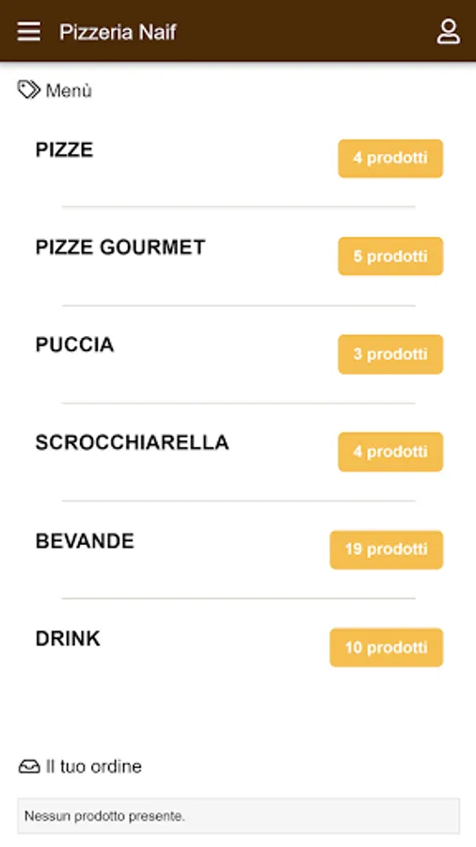Click the 3 prodotti badge
The image size is (476, 847).
tap(390, 355)
